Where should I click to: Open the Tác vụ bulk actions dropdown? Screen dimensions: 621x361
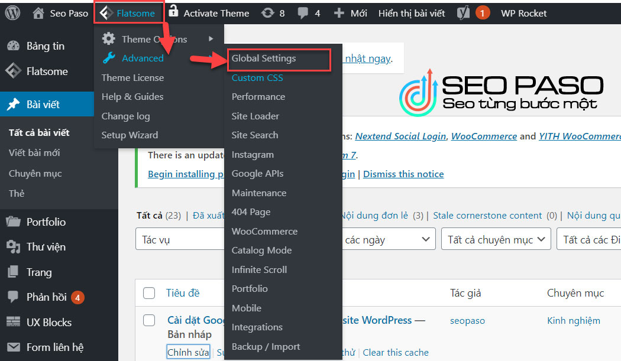point(180,239)
